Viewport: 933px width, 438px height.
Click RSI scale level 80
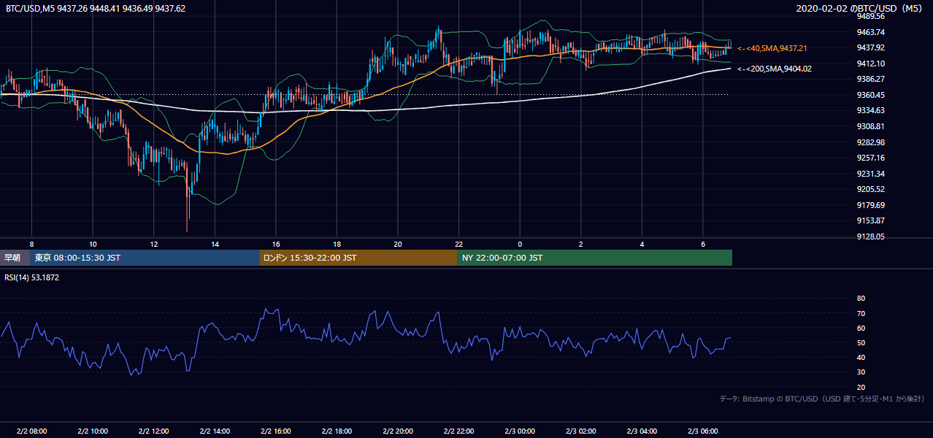click(x=861, y=299)
